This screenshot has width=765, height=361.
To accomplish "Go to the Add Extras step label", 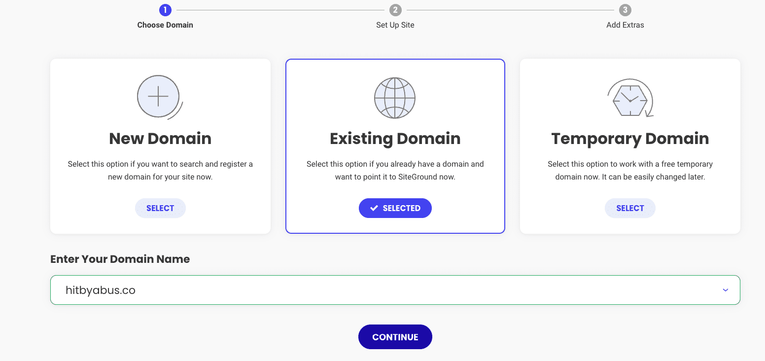I will pyautogui.click(x=625, y=25).
